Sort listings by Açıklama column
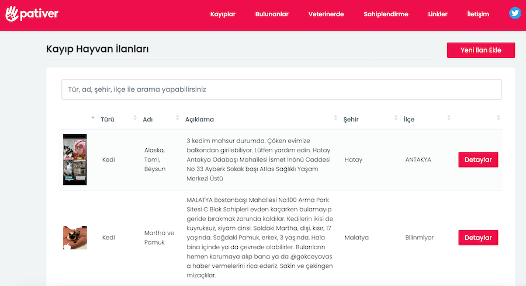Screen dimensions: 526x286 click(x=199, y=119)
